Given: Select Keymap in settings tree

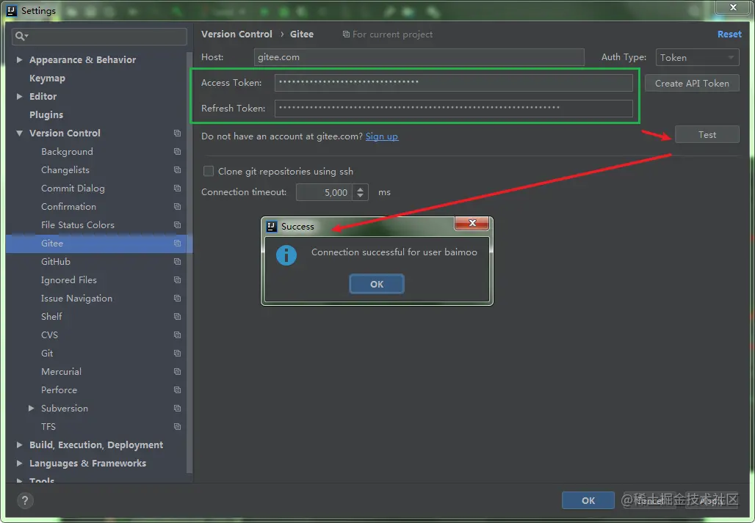Looking at the screenshot, I should click(x=47, y=78).
